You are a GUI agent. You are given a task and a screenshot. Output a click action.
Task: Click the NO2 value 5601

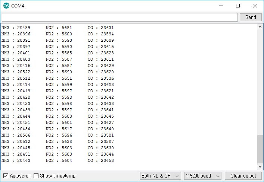[67, 122]
